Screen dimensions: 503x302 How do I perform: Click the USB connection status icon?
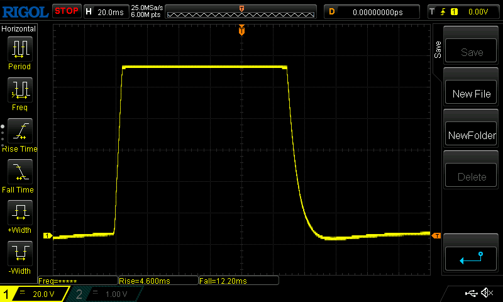point(471,293)
